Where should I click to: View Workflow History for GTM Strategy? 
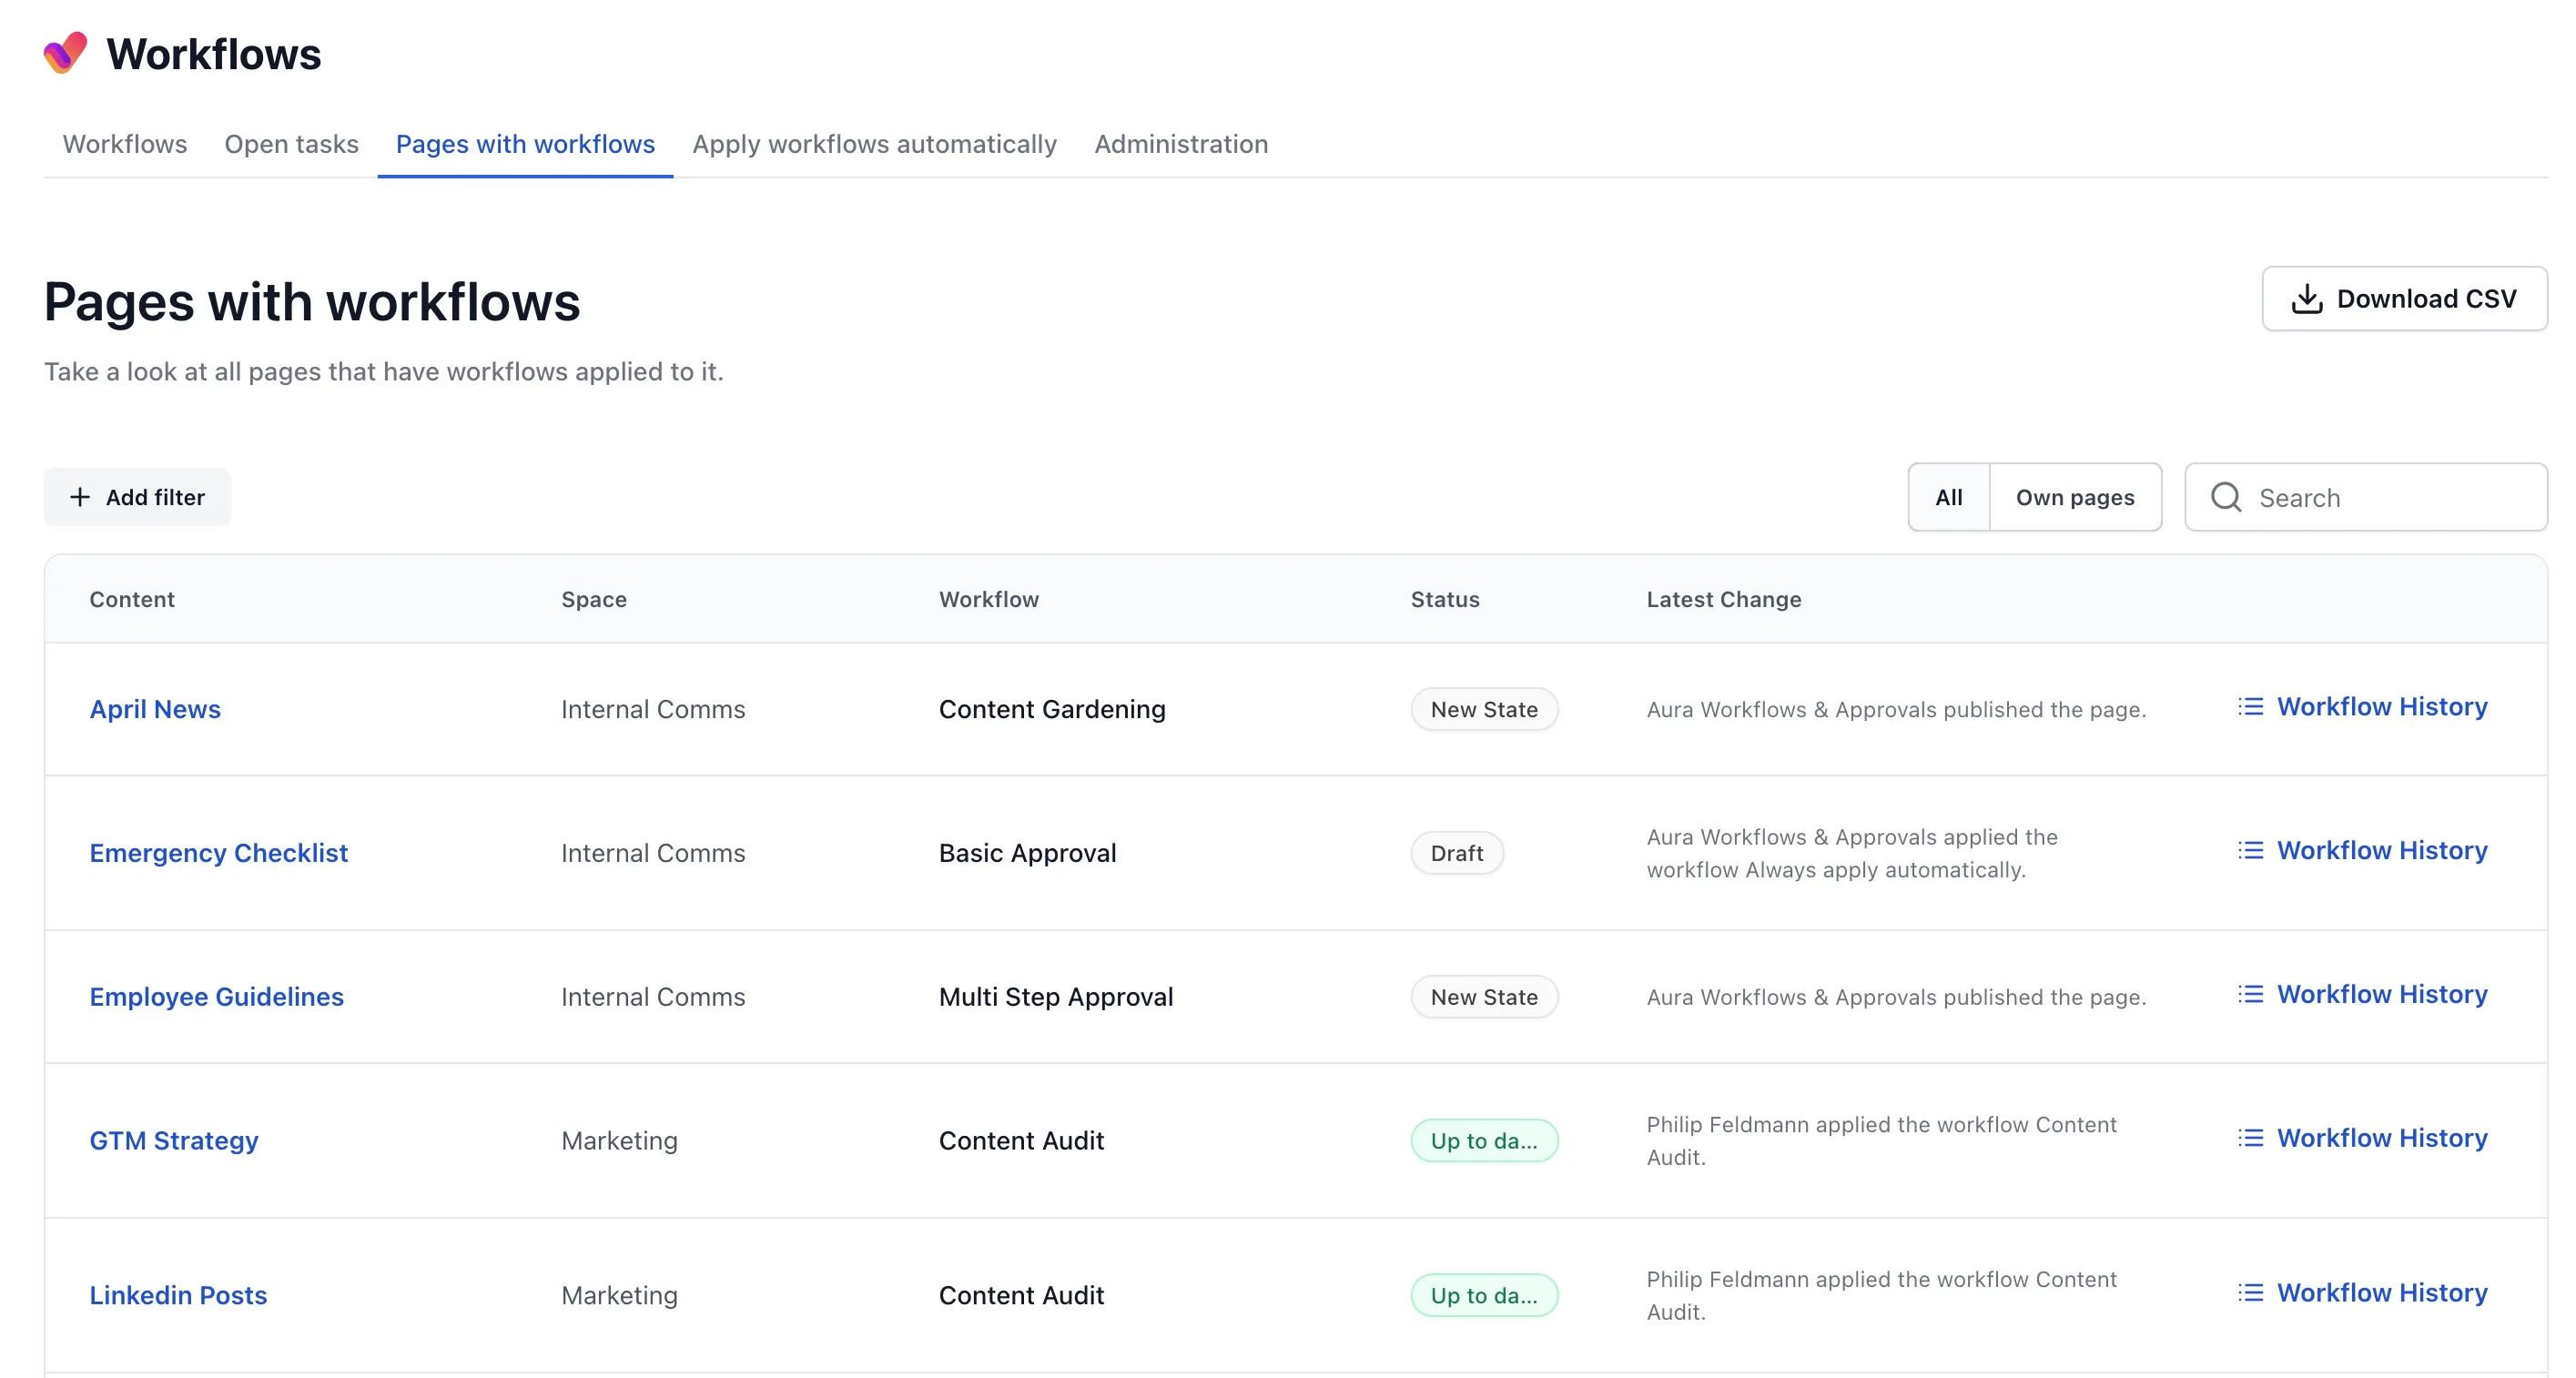(2362, 1139)
